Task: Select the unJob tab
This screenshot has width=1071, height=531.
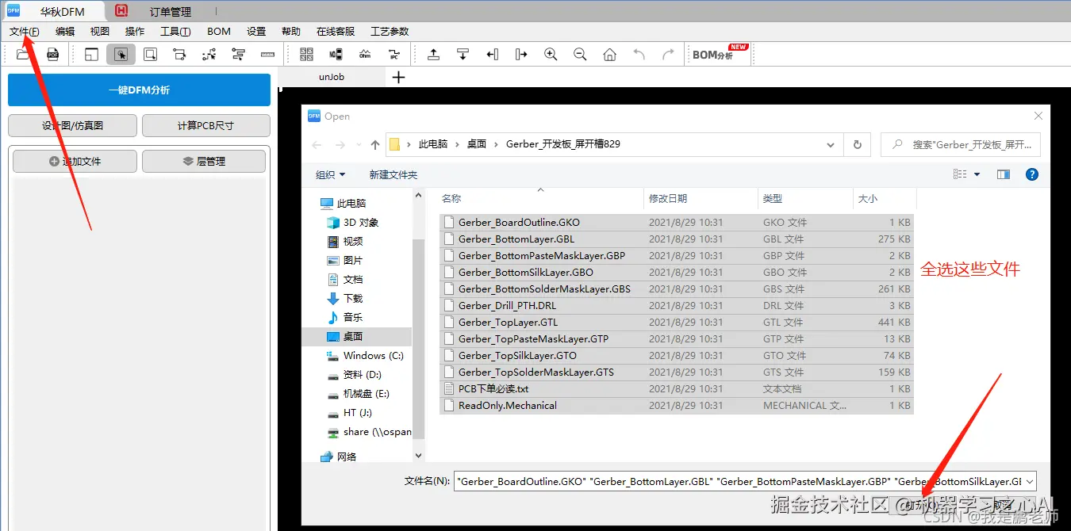Action: point(332,77)
